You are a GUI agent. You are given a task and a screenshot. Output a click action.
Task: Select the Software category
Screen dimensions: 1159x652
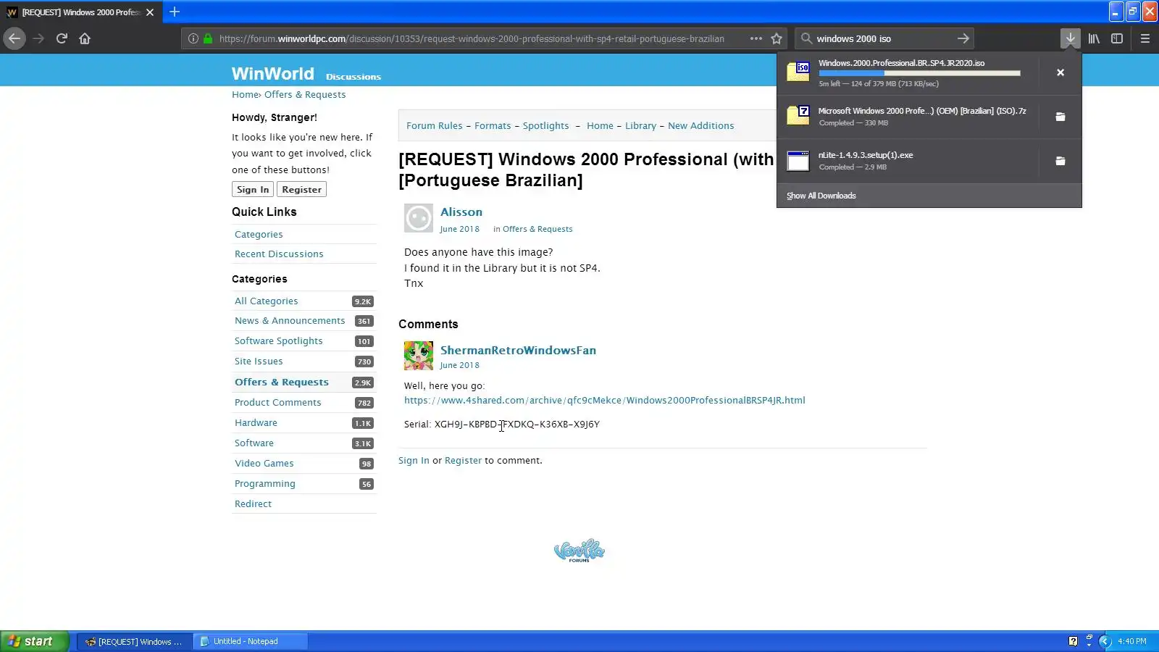[x=254, y=443]
